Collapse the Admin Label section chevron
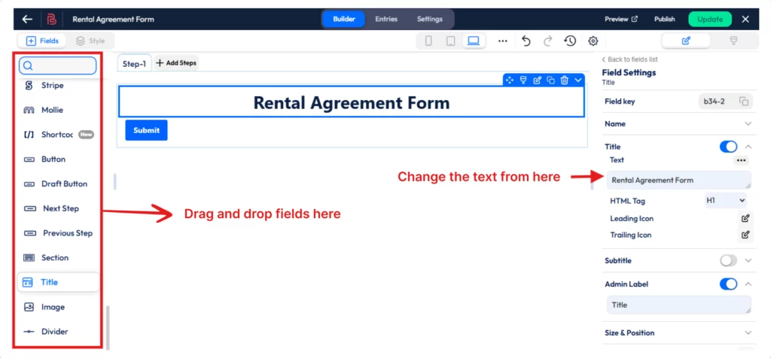This screenshot has height=358, width=771. pyautogui.click(x=748, y=284)
